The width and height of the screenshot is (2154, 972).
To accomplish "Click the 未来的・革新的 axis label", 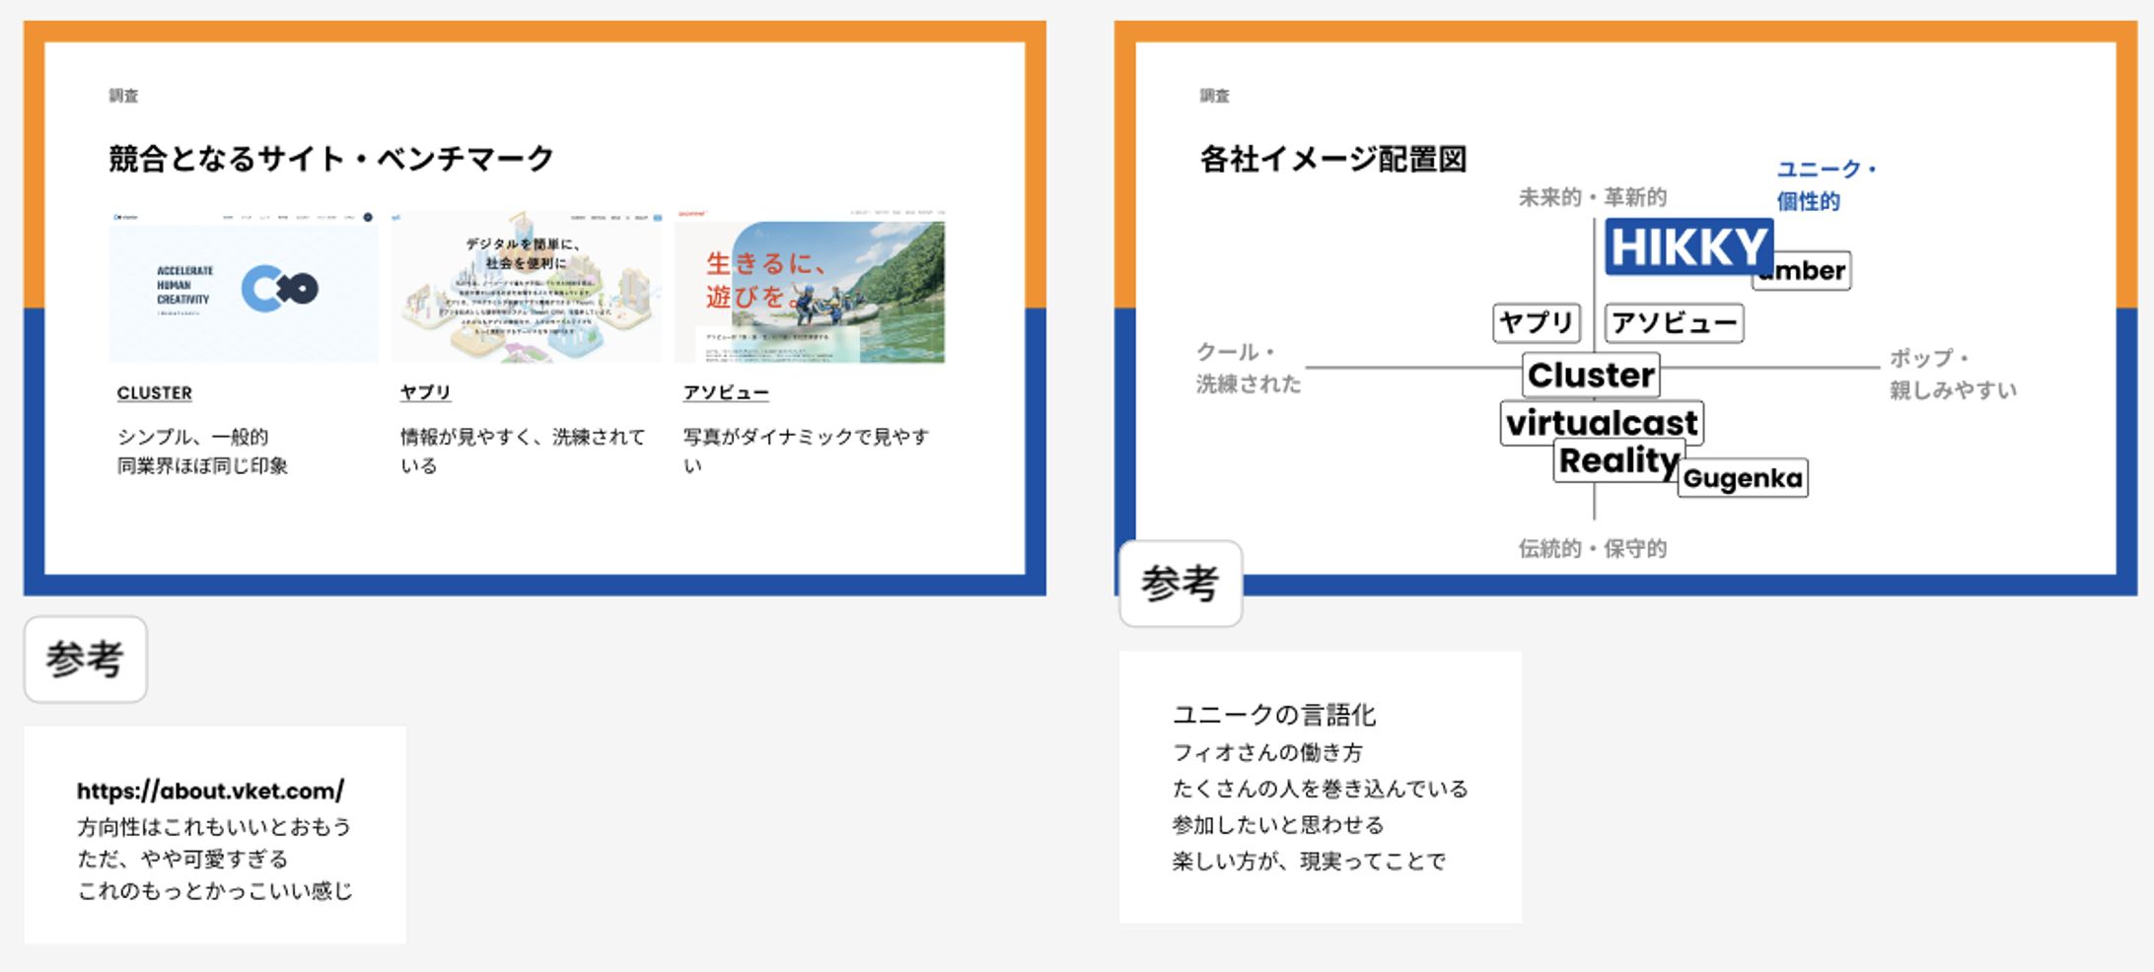I will pos(1593,197).
